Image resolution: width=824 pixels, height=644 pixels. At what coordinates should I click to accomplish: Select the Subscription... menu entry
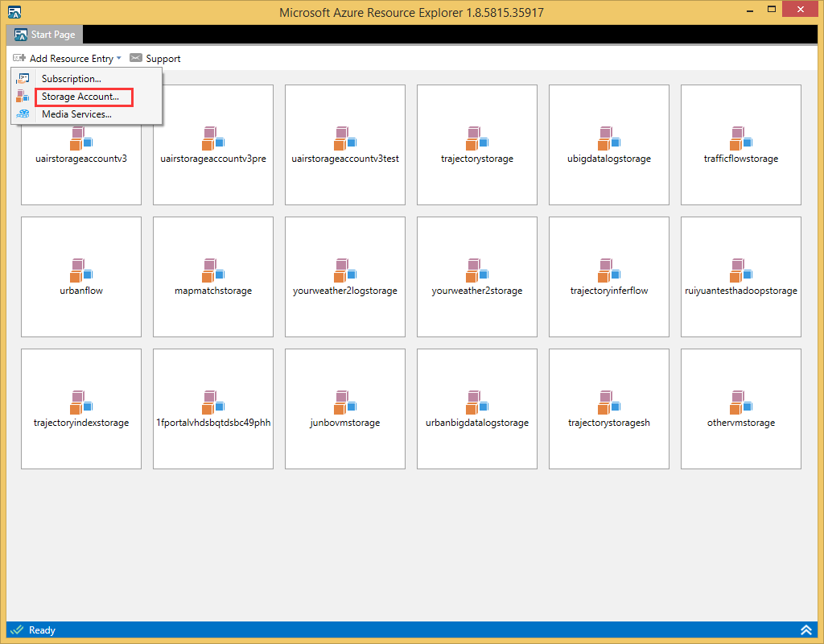(72, 79)
